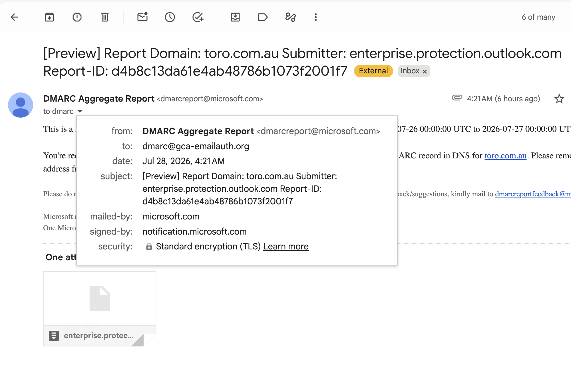The image size is (571, 371).
Task: Click the subject value in details popup
Action: click(x=240, y=189)
